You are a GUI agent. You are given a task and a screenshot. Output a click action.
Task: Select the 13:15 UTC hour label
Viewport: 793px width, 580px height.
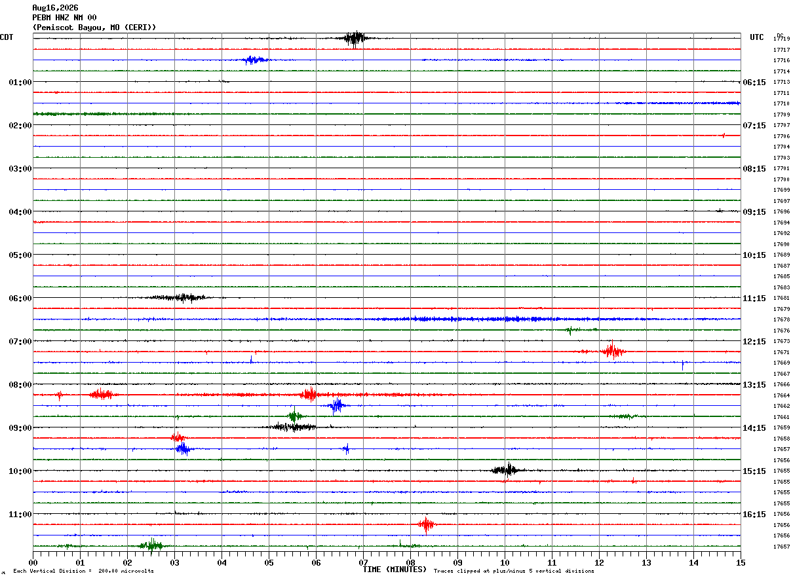point(754,385)
